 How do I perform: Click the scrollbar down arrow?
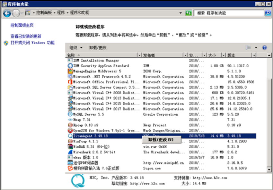[269, 170]
